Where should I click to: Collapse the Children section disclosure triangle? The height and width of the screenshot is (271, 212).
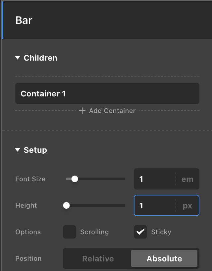point(18,58)
